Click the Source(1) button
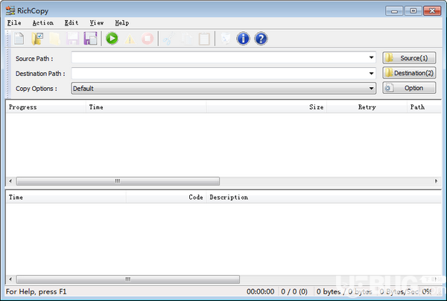 point(409,58)
